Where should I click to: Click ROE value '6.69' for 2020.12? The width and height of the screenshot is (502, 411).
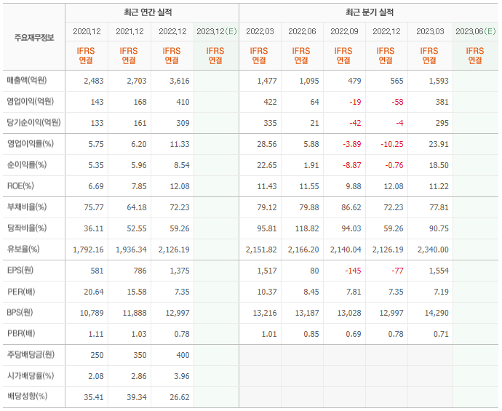tap(96, 187)
